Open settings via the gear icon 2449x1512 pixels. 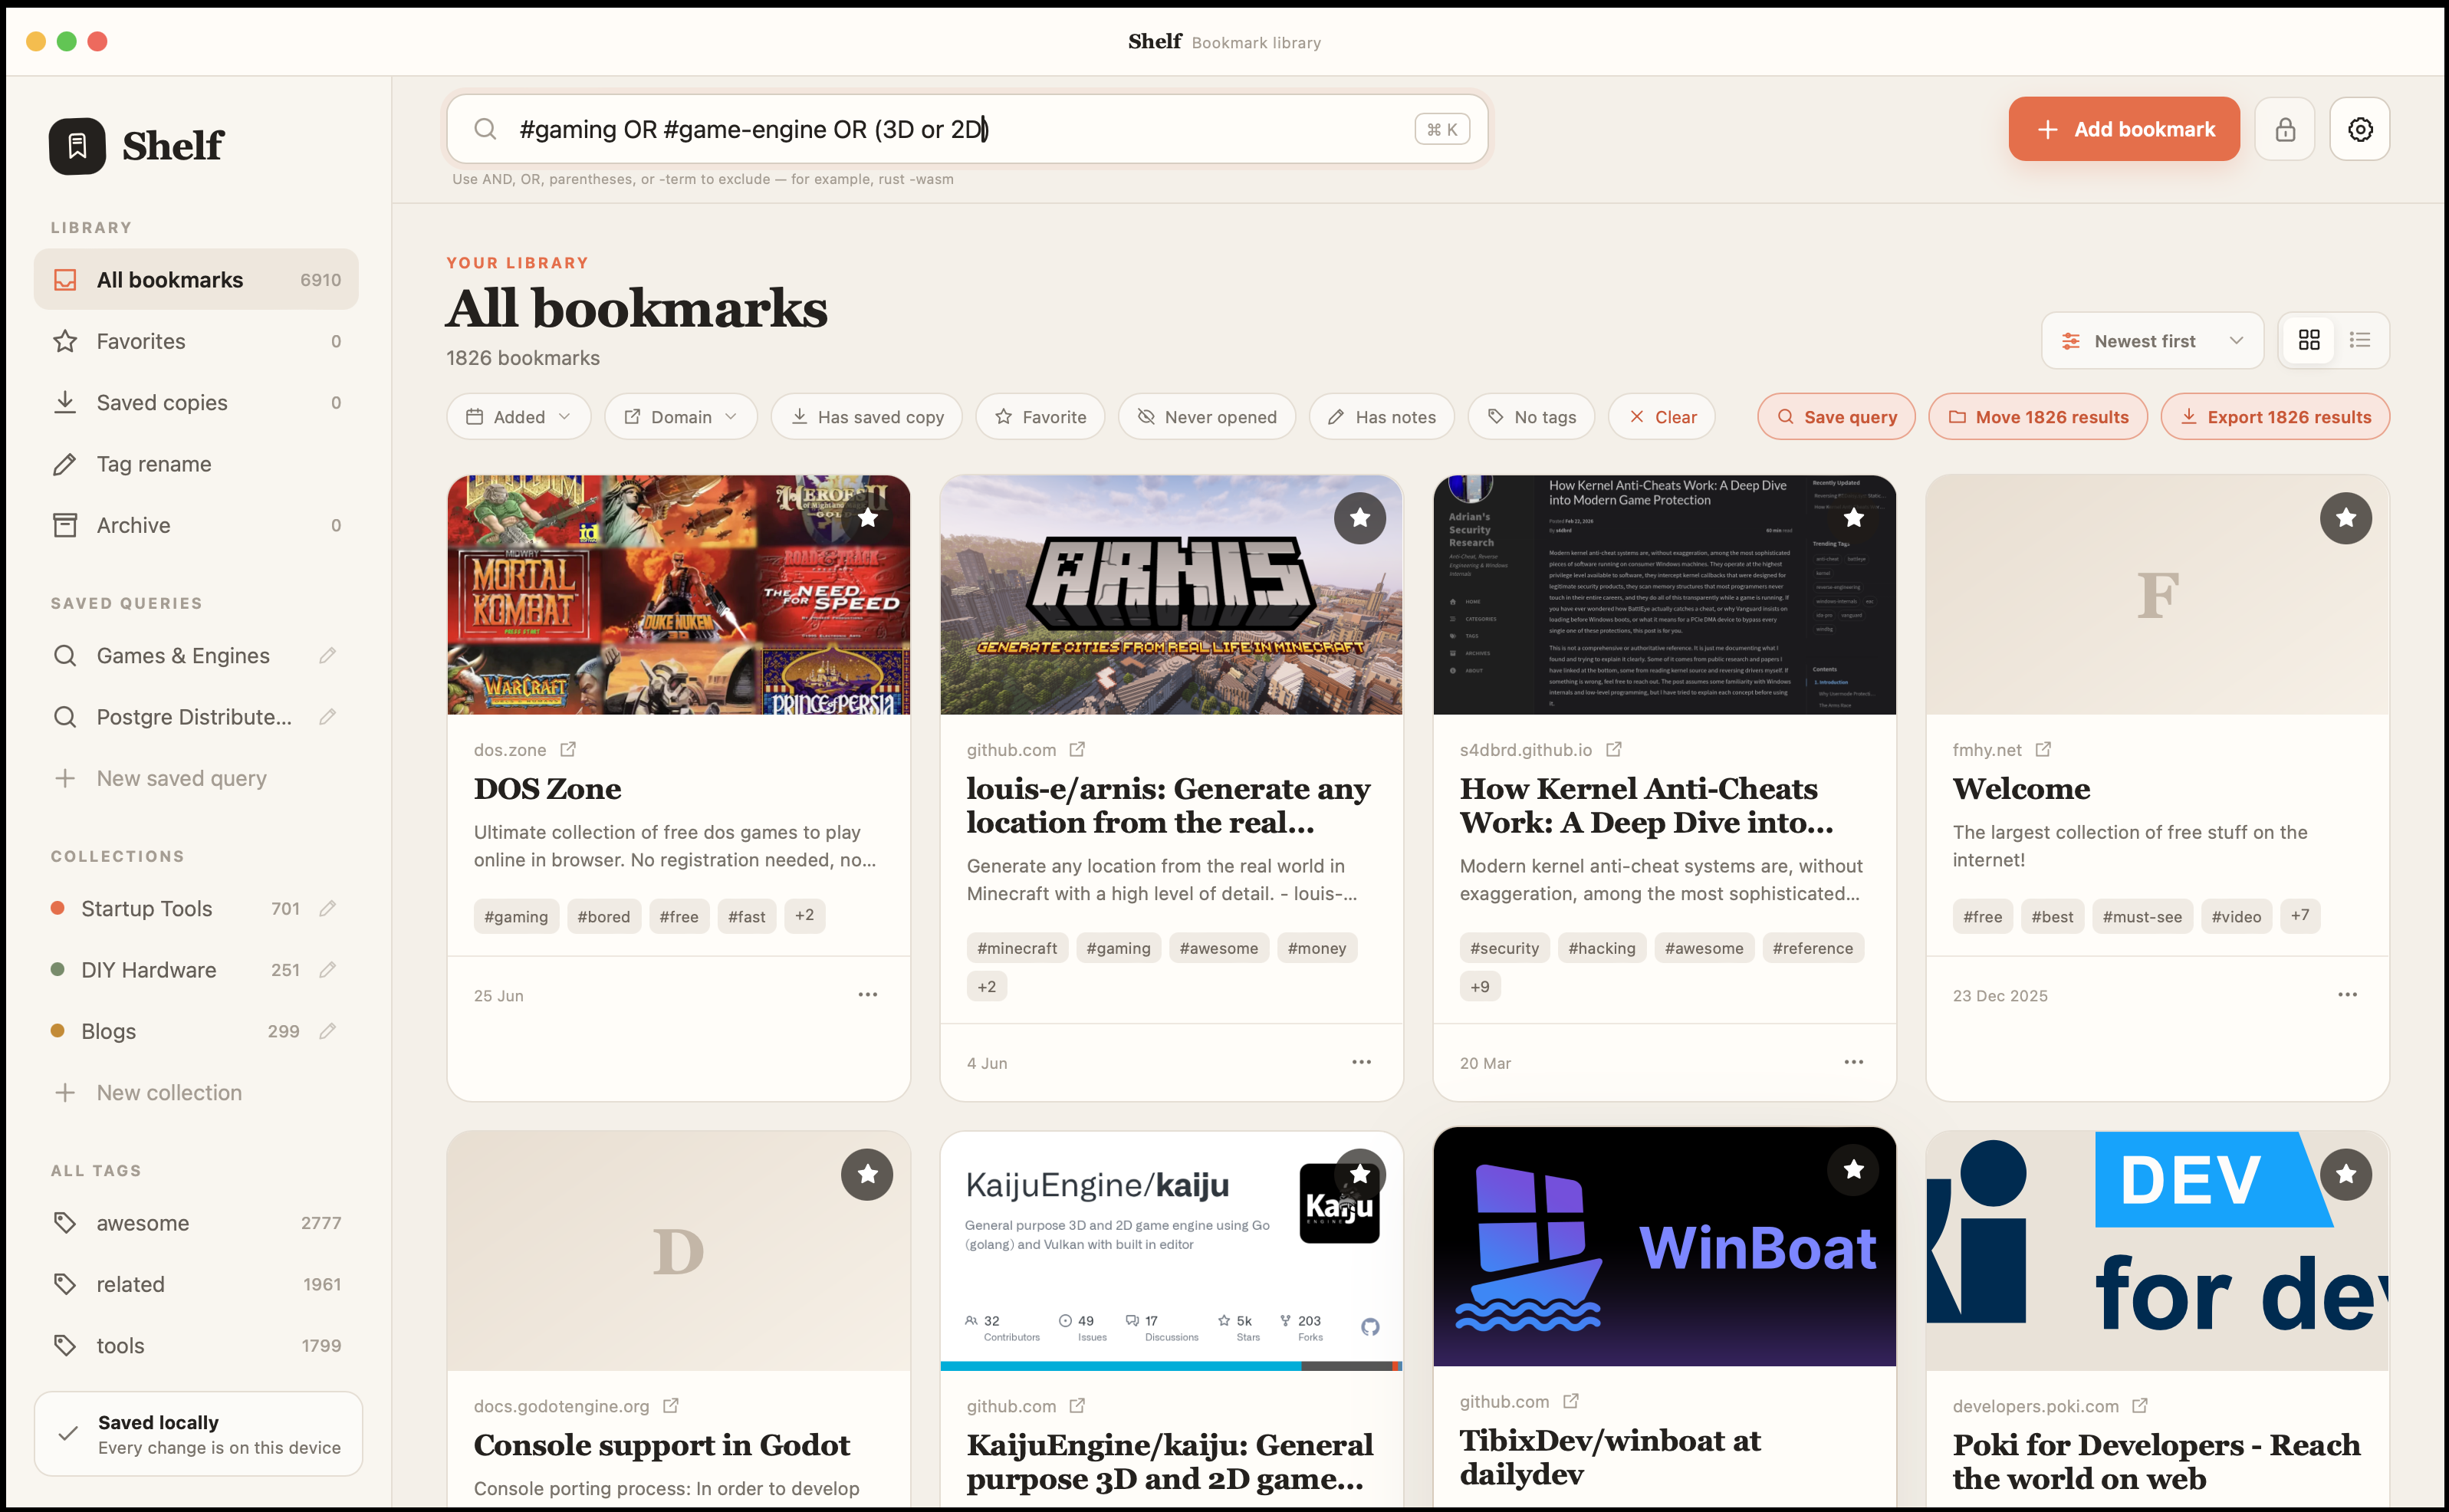point(2359,129)
